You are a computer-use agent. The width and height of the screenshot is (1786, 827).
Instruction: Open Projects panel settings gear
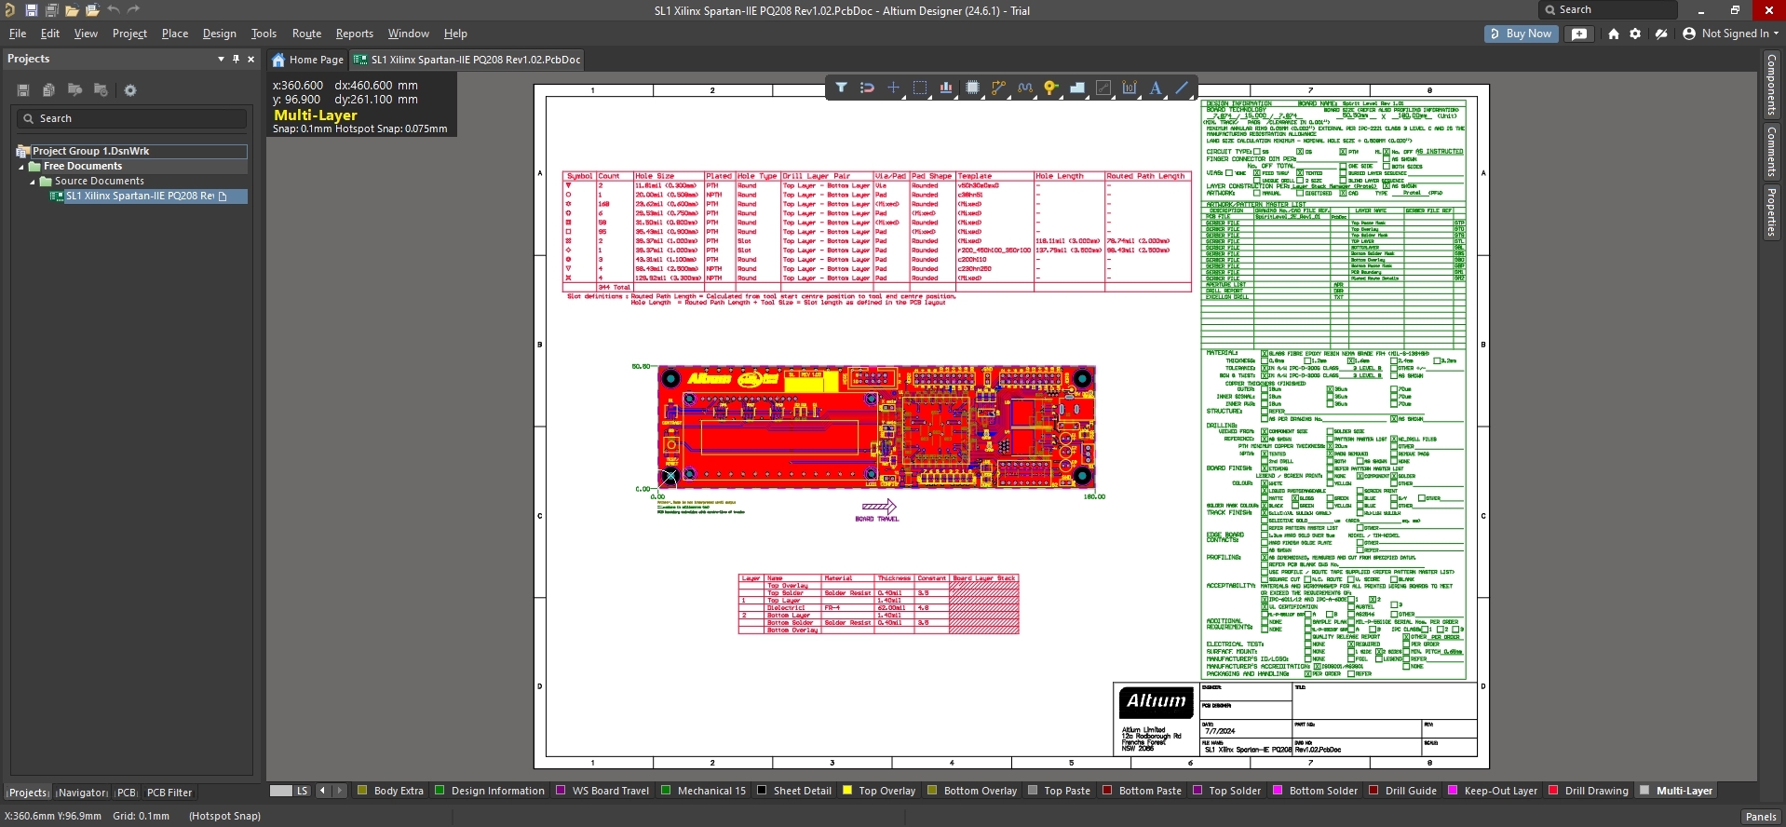tap(130, 90)
